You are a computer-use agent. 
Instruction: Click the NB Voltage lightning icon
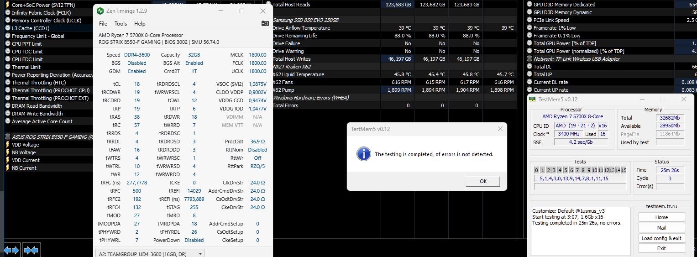coord(8,152)
